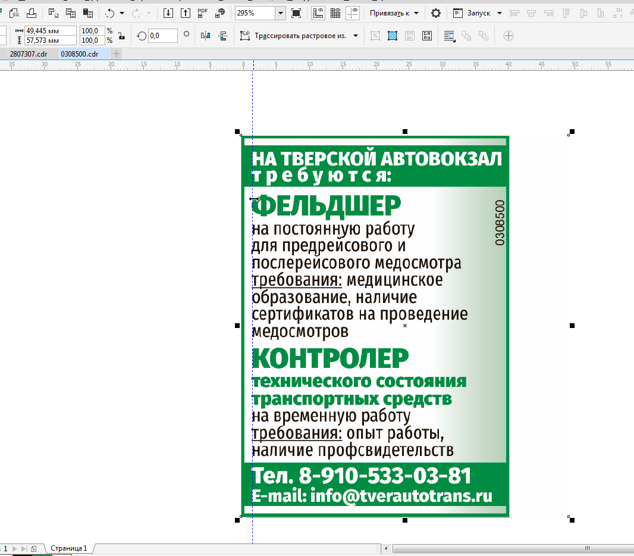Image resolution: width=634 pixels, height=556 pixels.
Task: Click the 'Запуск' launcher button
Action: (x=472, y=13)
